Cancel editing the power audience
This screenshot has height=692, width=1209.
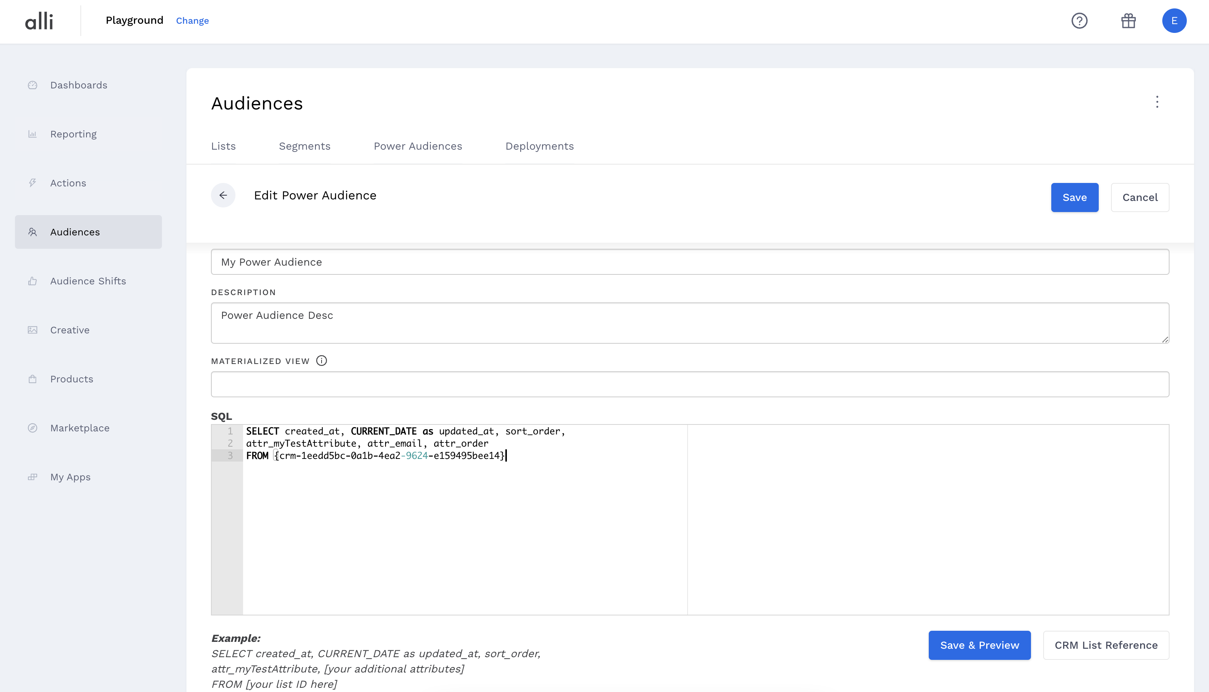1140,197
